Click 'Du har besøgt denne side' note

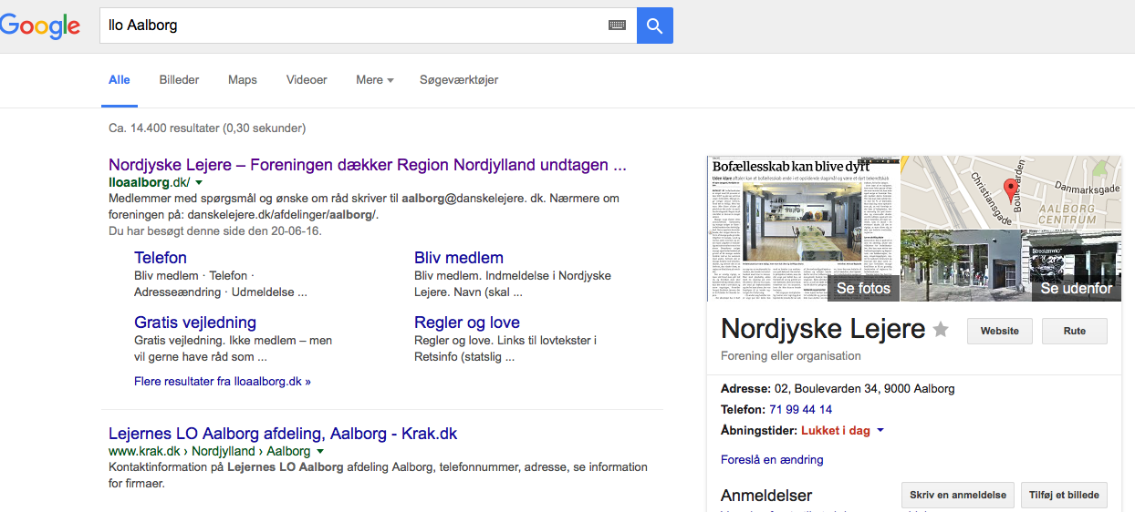(x=215, y=231)
